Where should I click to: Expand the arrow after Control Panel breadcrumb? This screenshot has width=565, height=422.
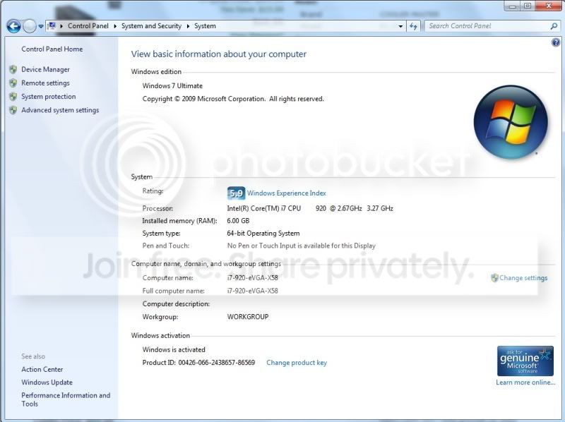pos(115,26)
